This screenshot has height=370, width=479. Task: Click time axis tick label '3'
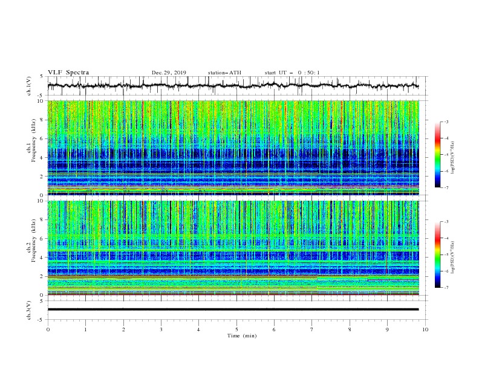(x=161, y=329)
